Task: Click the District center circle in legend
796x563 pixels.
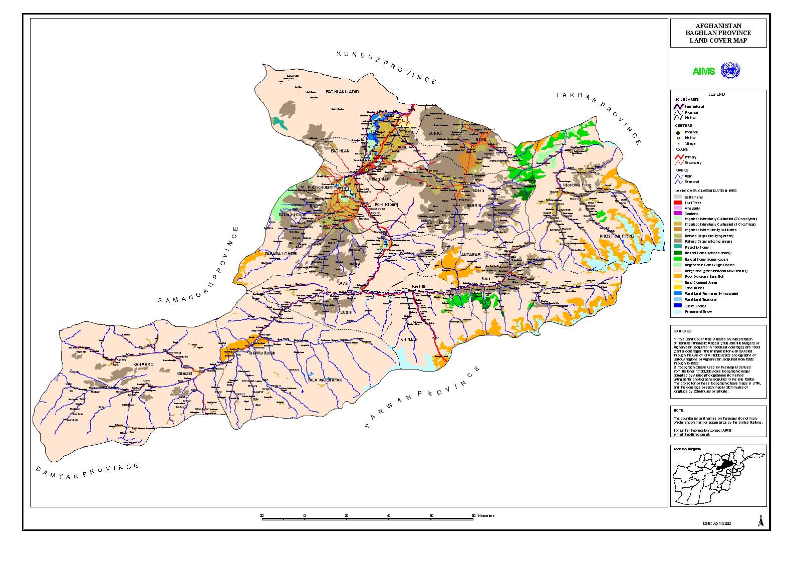Action: 679,138
